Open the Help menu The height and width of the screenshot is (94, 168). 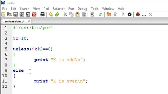click(x=121, y=9)
